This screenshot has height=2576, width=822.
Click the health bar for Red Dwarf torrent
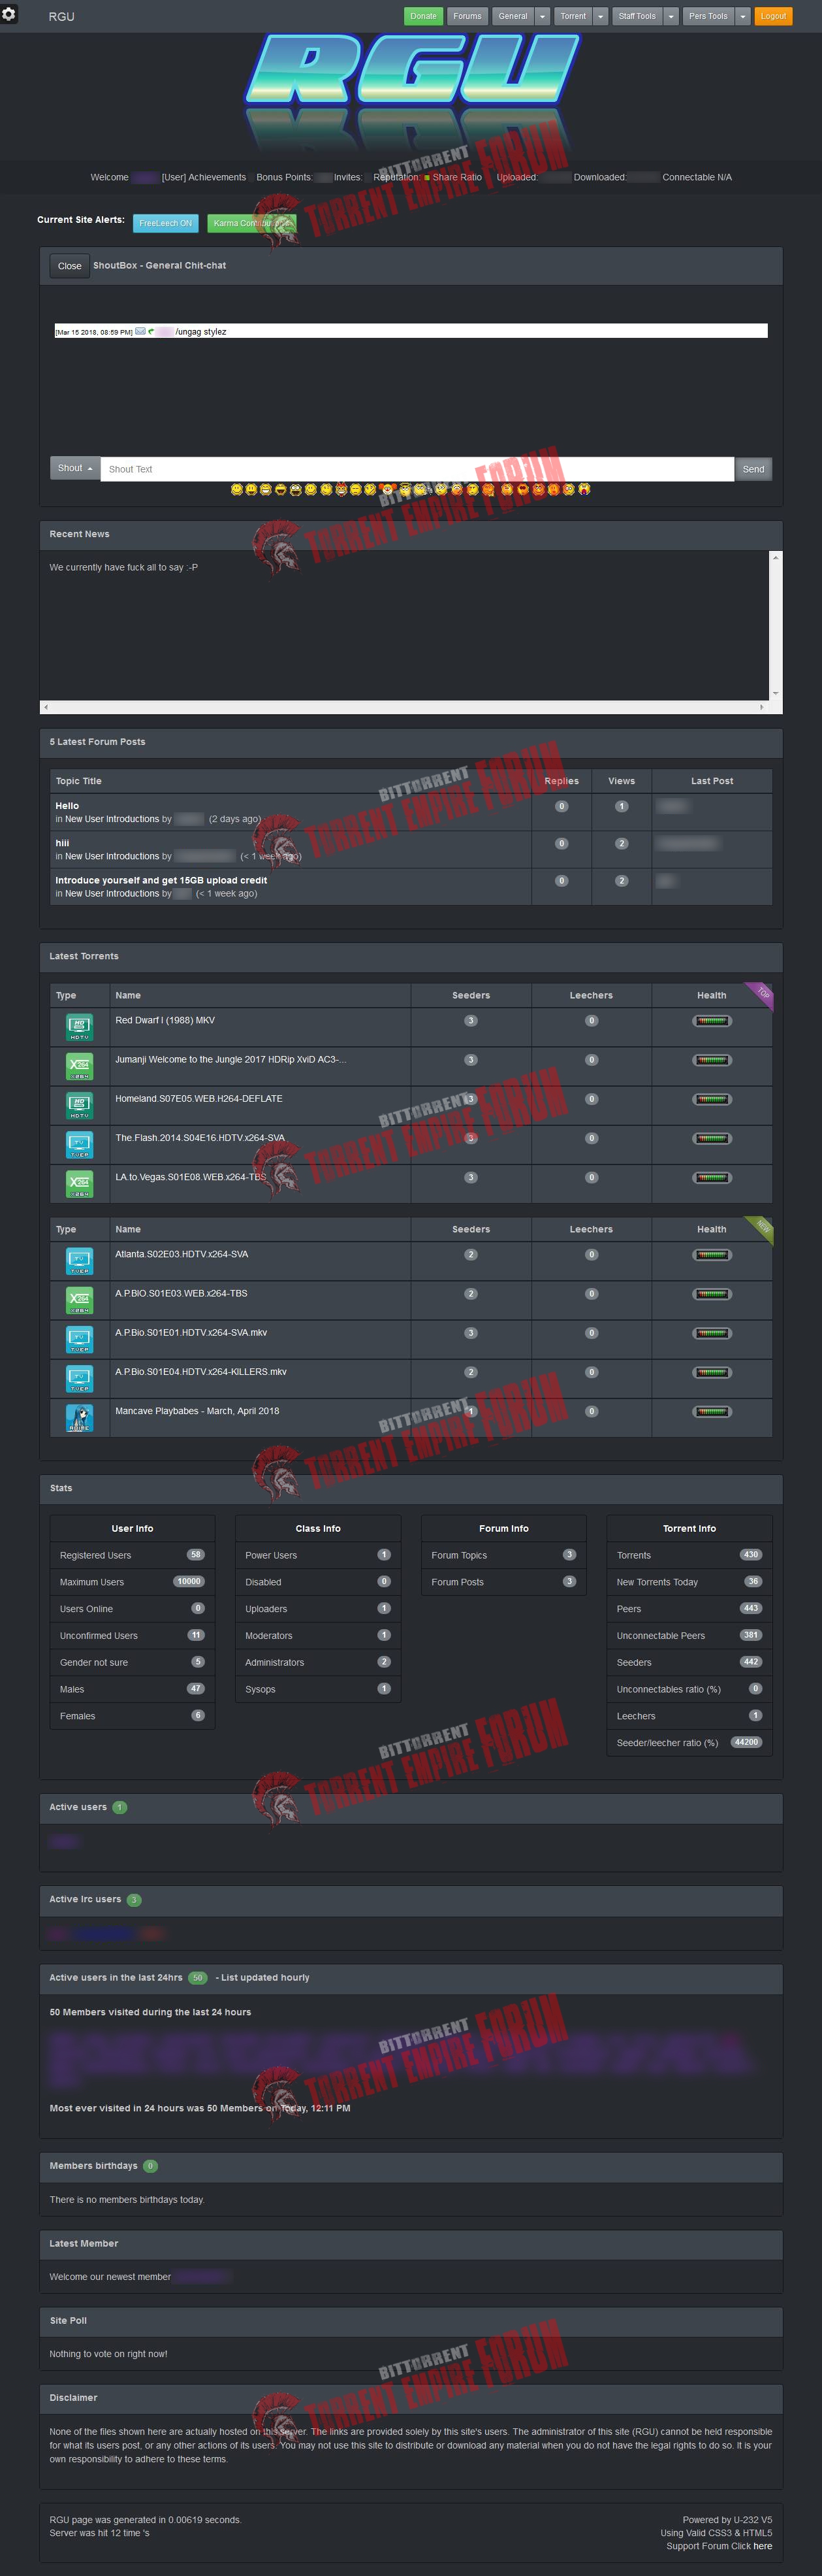(712, 1021)
